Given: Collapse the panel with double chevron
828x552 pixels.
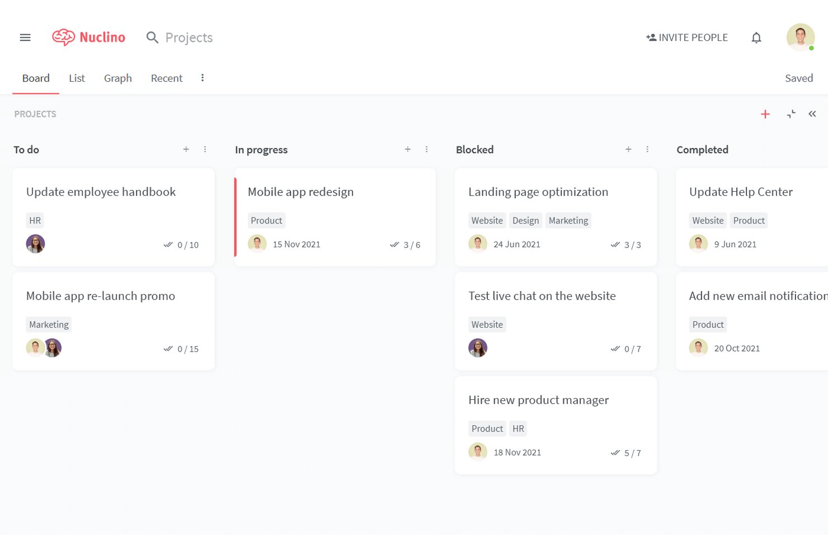Looking at the screenshot, I should coord(812,114).
